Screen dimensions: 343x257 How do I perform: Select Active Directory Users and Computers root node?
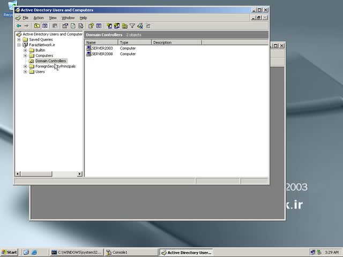[53, 34]
